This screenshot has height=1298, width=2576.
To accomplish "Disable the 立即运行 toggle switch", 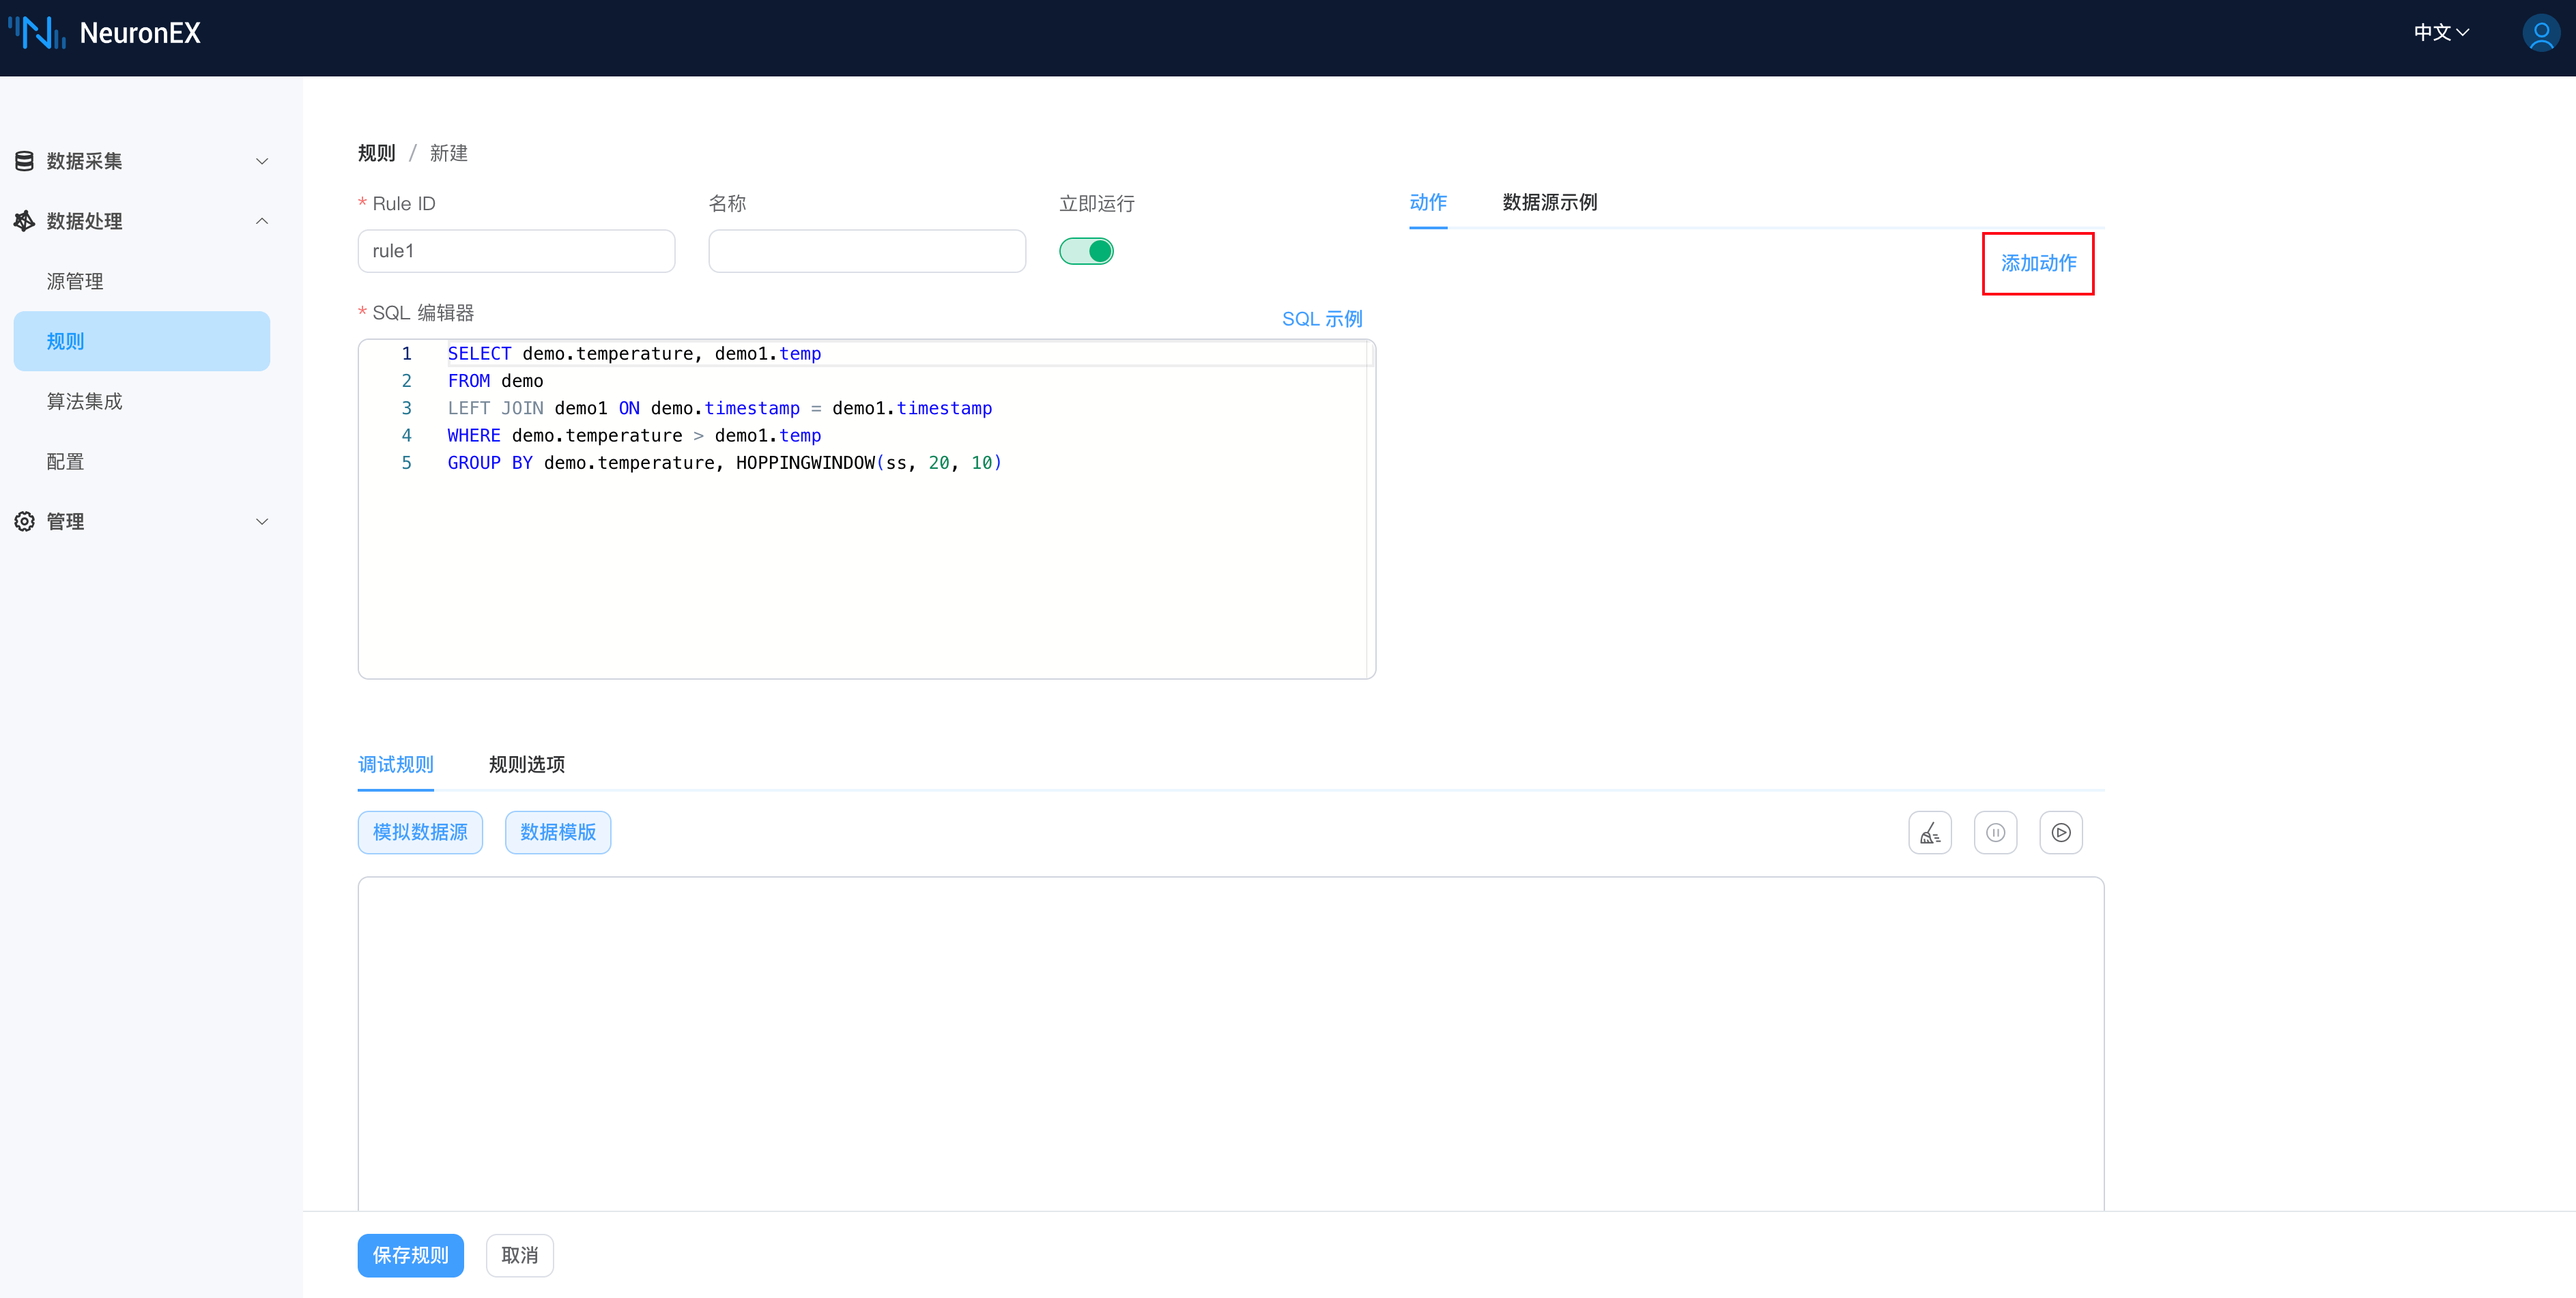I will tap(1087, 251).
